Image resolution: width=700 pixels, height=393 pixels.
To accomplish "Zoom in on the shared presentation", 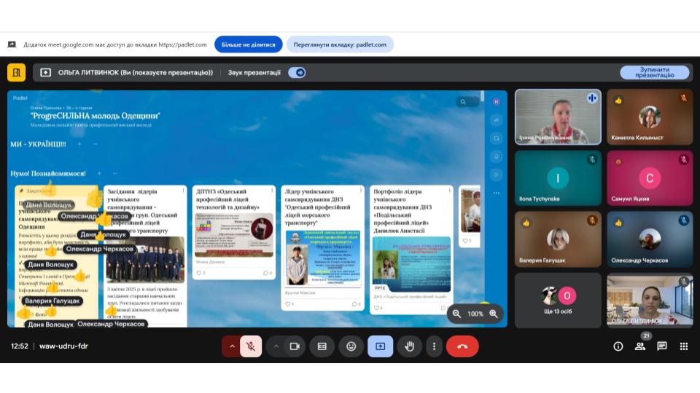I will coord(494,314).
